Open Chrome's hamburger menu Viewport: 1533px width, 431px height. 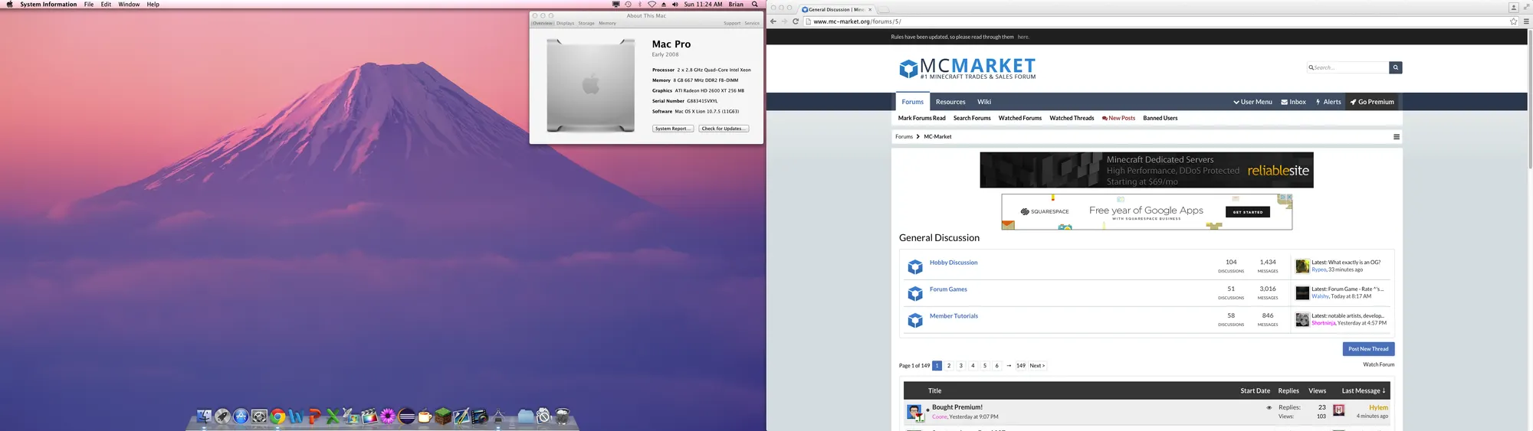1526,21
